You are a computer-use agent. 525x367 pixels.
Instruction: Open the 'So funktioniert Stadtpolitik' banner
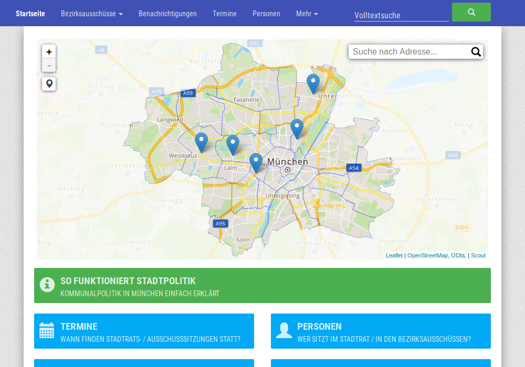(262, 285)
